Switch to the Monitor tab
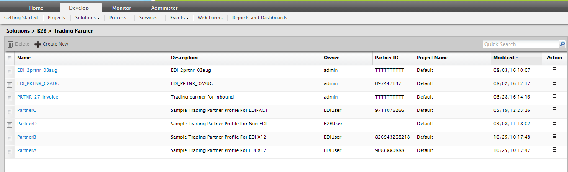This screenshot has height=172, width=568. (x=121, y=8)
